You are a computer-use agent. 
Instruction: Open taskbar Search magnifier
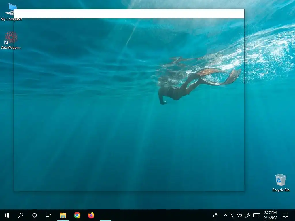(x=21, y=215)
